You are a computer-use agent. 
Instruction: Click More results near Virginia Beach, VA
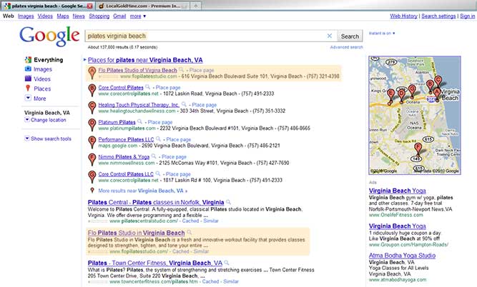(x=143, y=191)
